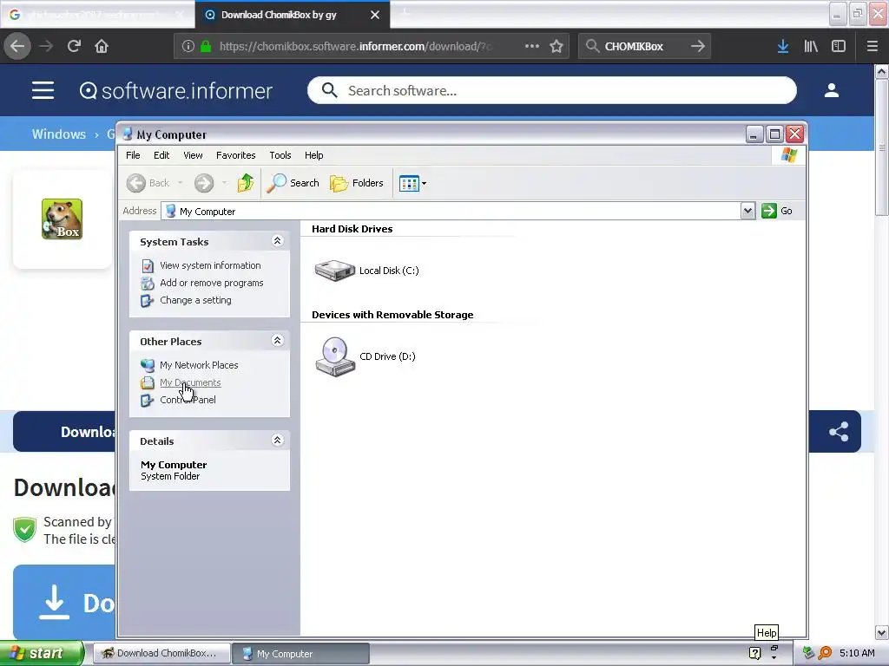Close the Download ChomikBox browser tab

pos(375,15)
